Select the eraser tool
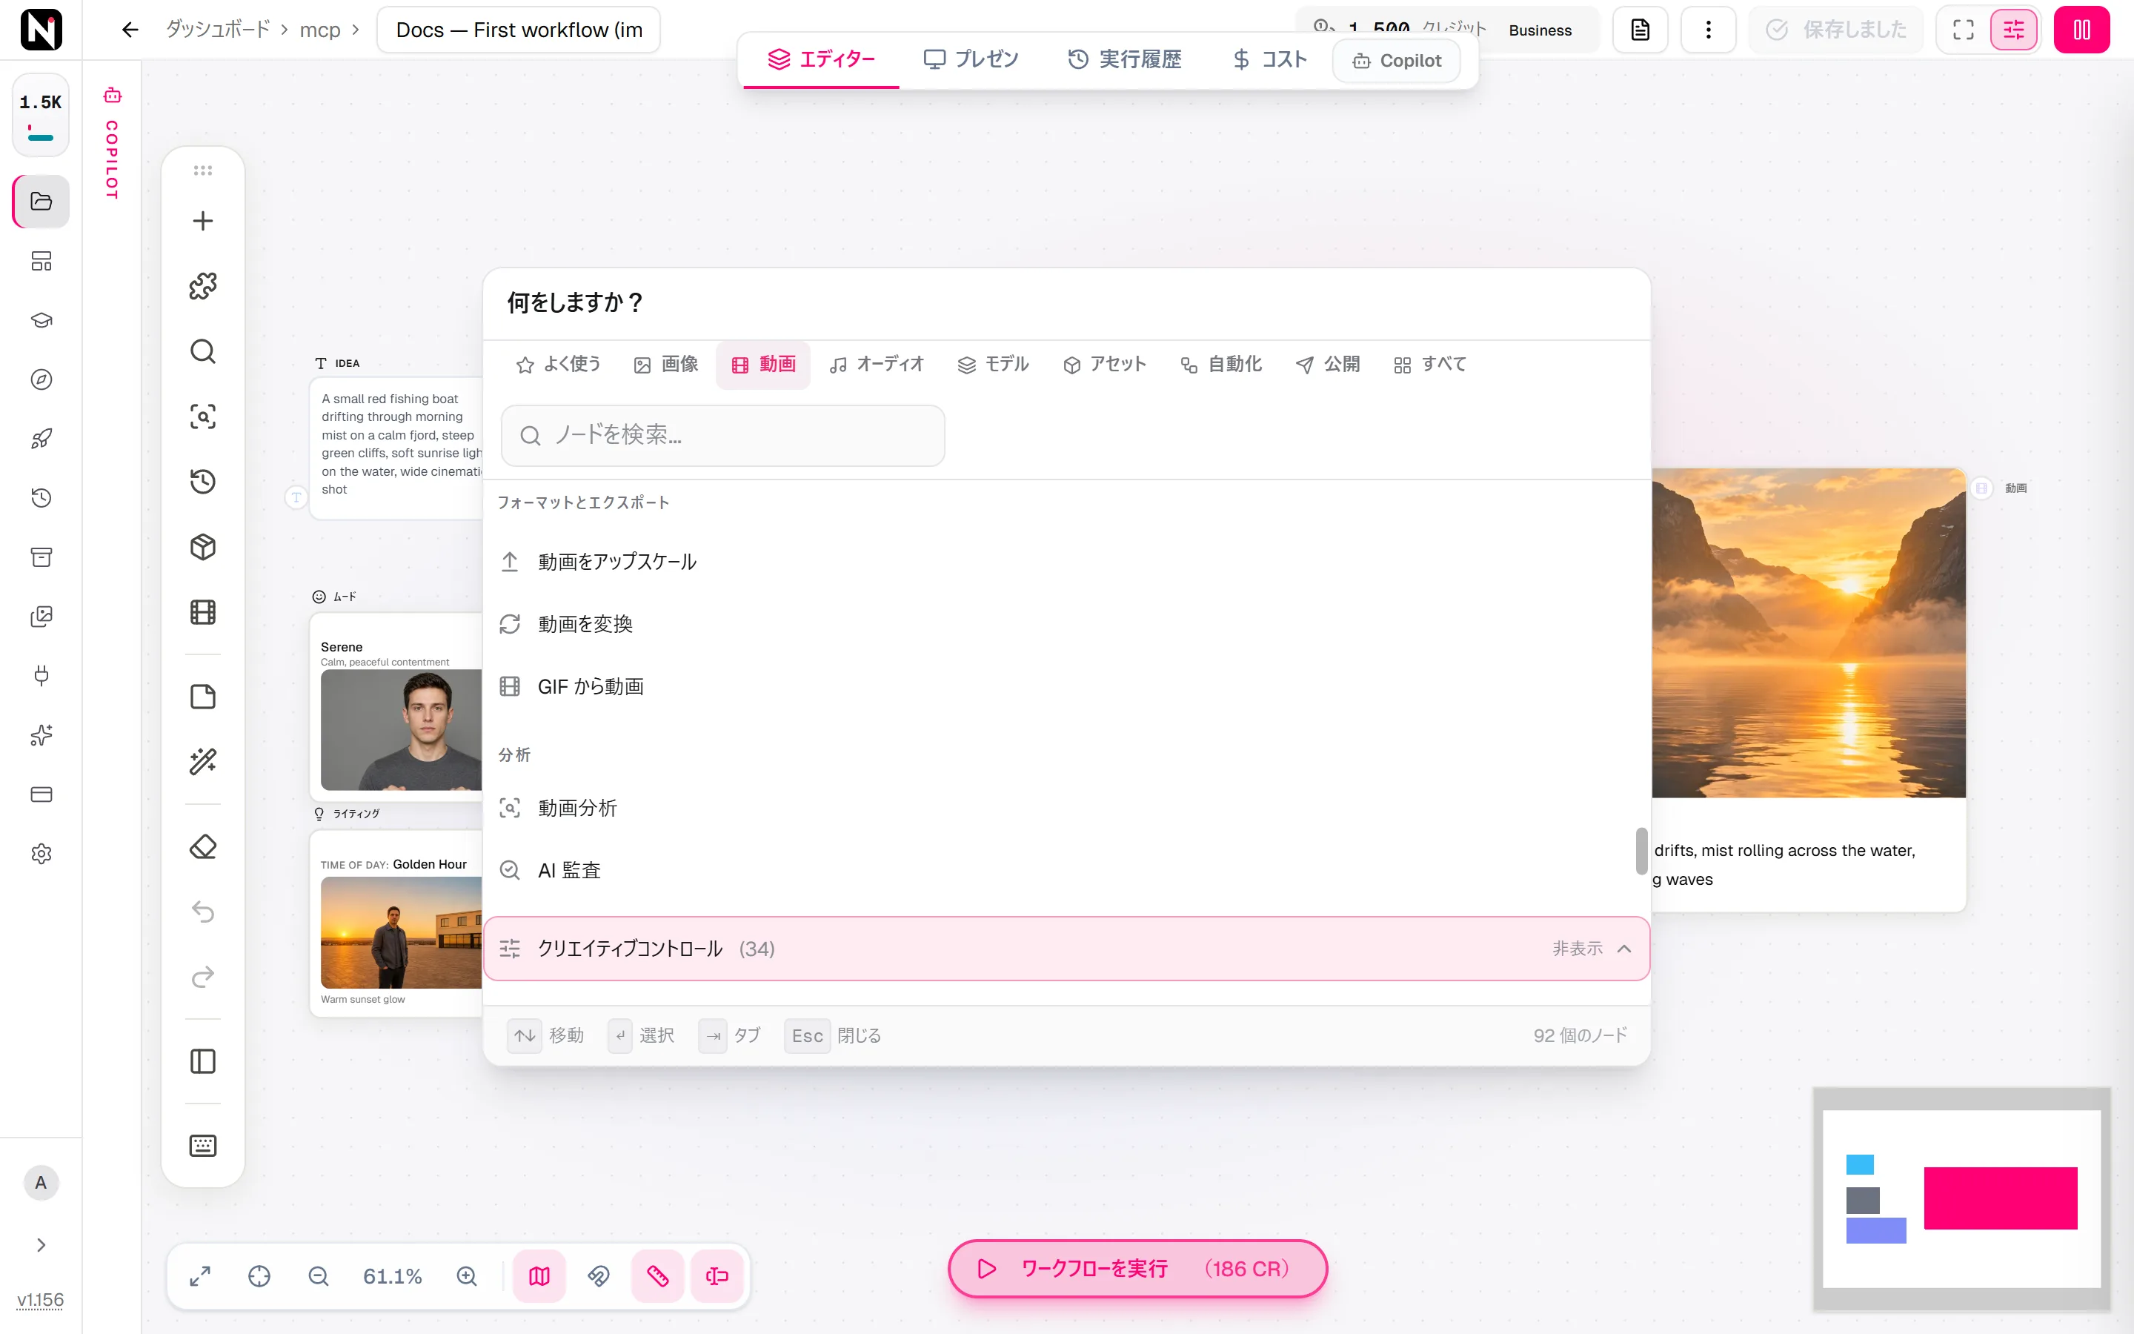This screenshot has height=1334, width=2134. point(203,847)
